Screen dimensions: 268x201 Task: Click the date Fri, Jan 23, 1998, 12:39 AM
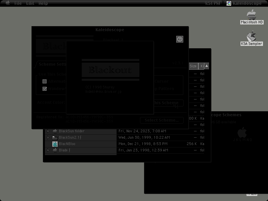143,150
